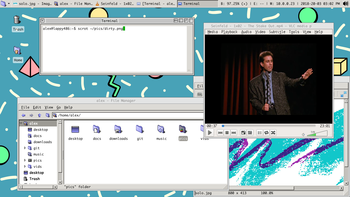Adjust the VLC volume slider at 54%
350x197 pixels.
coord(317,133)
